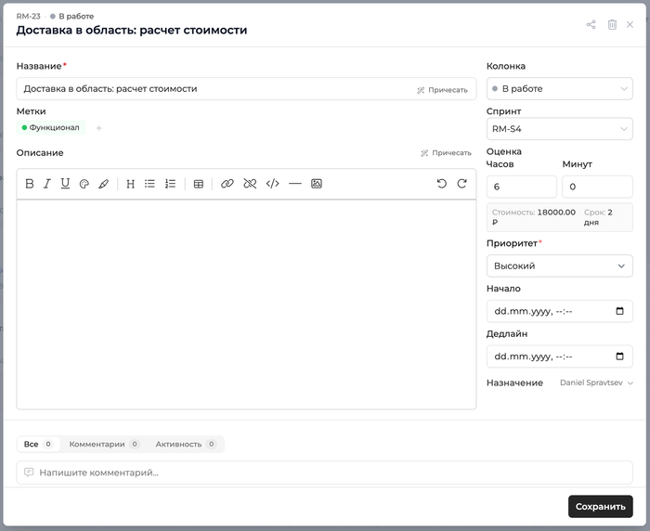Apply italic formatting
Viewport: 650px width, 531px height.
tap(47, 184)
